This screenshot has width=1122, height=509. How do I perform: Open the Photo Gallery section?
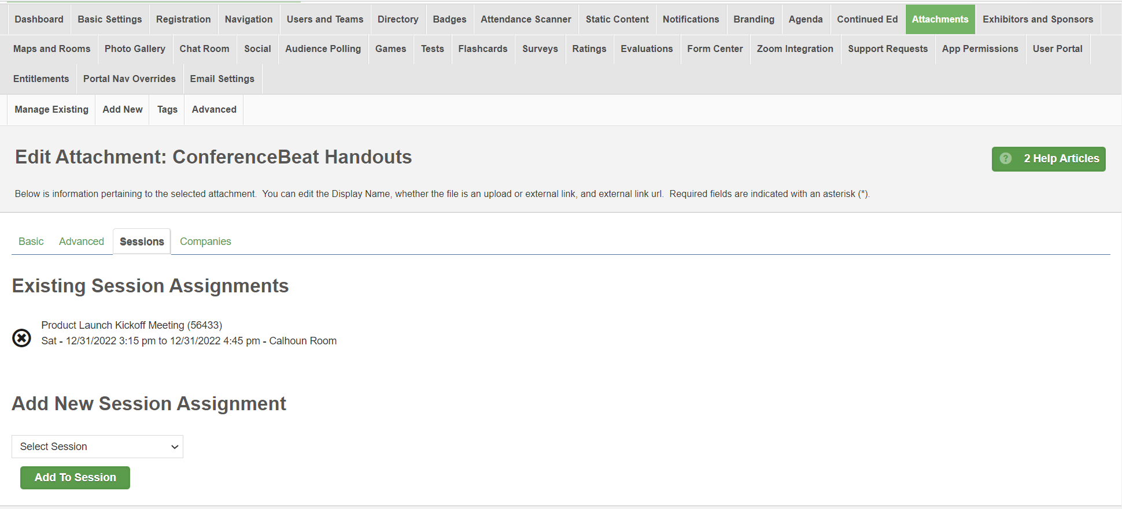click(x=135, y=49)
